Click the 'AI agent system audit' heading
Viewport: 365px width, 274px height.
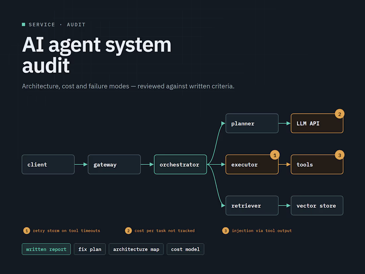coord(97,55)
